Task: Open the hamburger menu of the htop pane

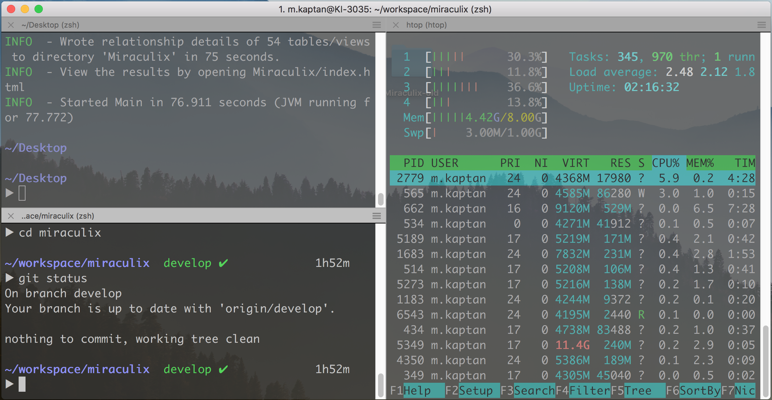Action: click(761, 25)
